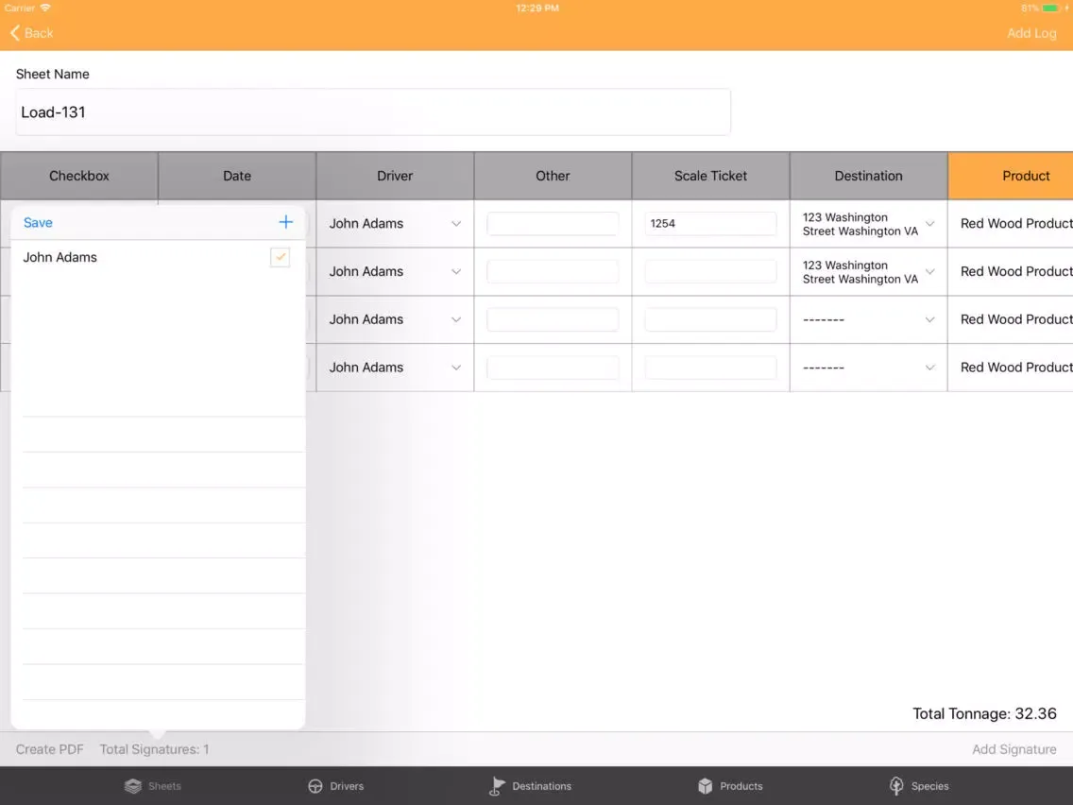Tap Add Signature
This screenshot has height=805, width=1073.
1014,749
